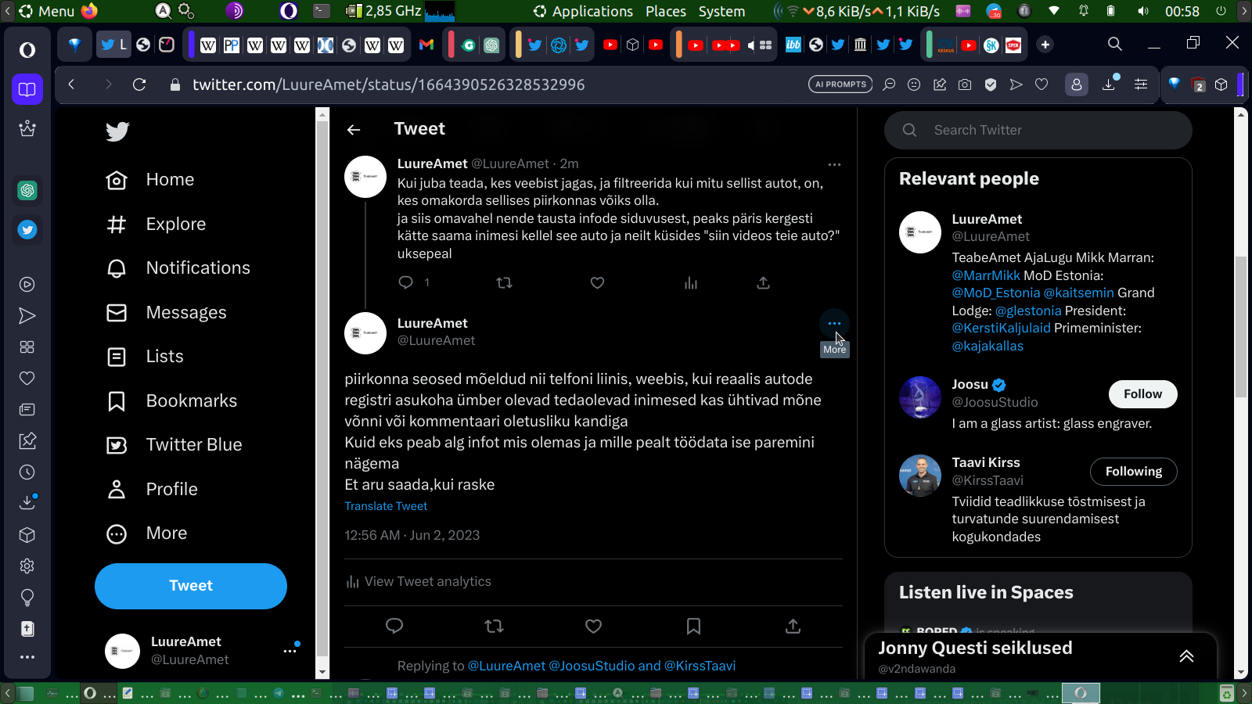Image resolution: width=1252 pixels, height=704 pixels.
Task: Open View Tweet analytics
Action: 418,582
